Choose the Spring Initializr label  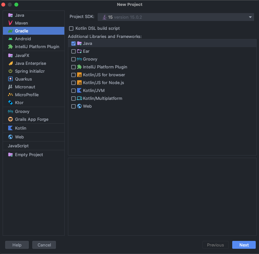30,71
